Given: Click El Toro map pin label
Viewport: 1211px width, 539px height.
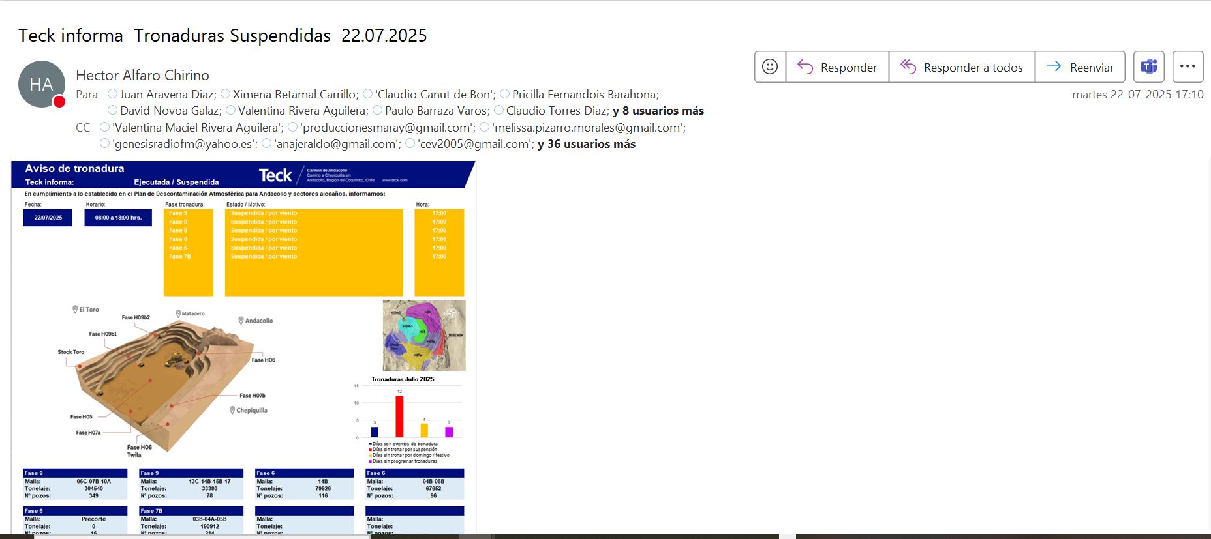Looking at the screenshot, I should [85, 310].
